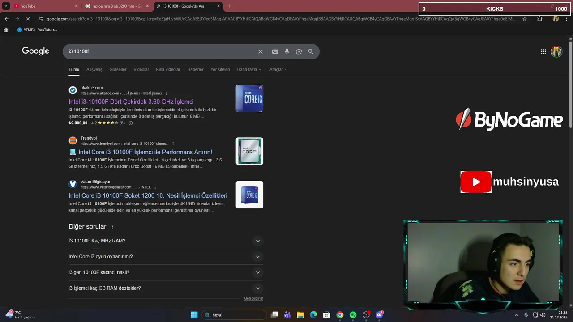Open the 'Daha fazla' filter dropdown
This screenshot has width=573, height=322.
pos(249,70)
